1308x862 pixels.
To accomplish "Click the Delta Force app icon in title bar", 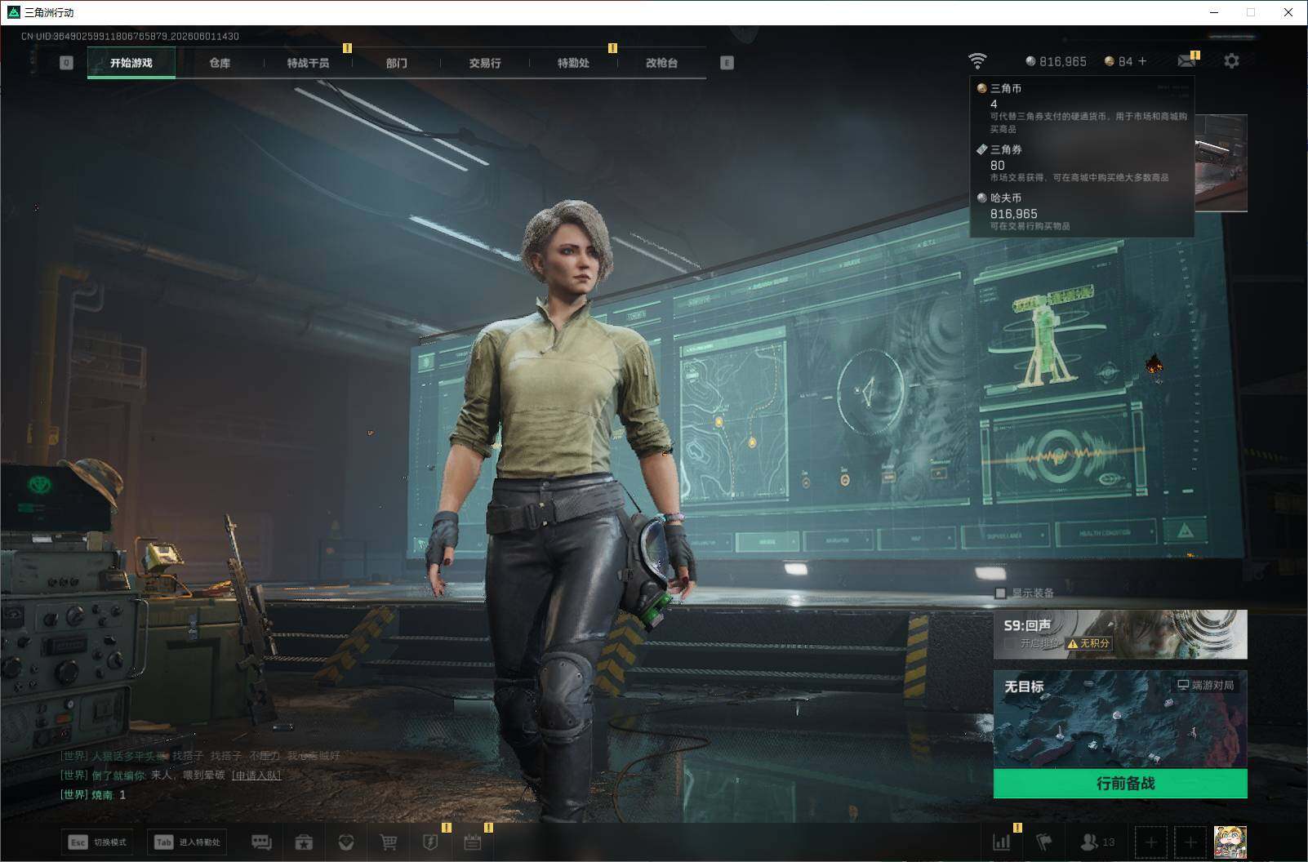I will pyautogui.click(x=13, y=12).
